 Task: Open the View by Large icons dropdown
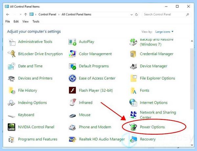(164, 32)
